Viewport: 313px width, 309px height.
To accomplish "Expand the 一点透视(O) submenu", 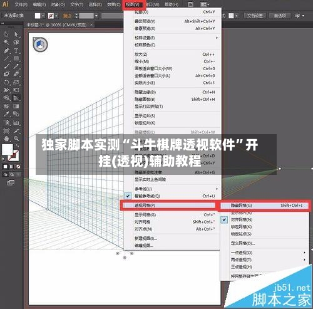I will click(265, 253).
